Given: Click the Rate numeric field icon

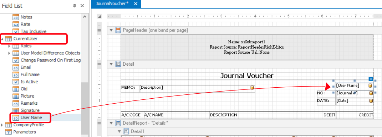Looking at the screenshot, I should (x=16, y=24).
